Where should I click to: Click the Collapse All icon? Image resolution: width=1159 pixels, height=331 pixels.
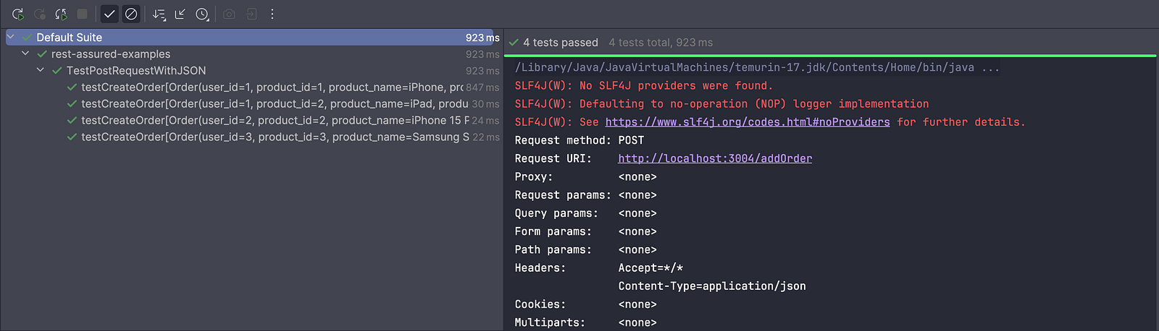[x=180, y=14]
